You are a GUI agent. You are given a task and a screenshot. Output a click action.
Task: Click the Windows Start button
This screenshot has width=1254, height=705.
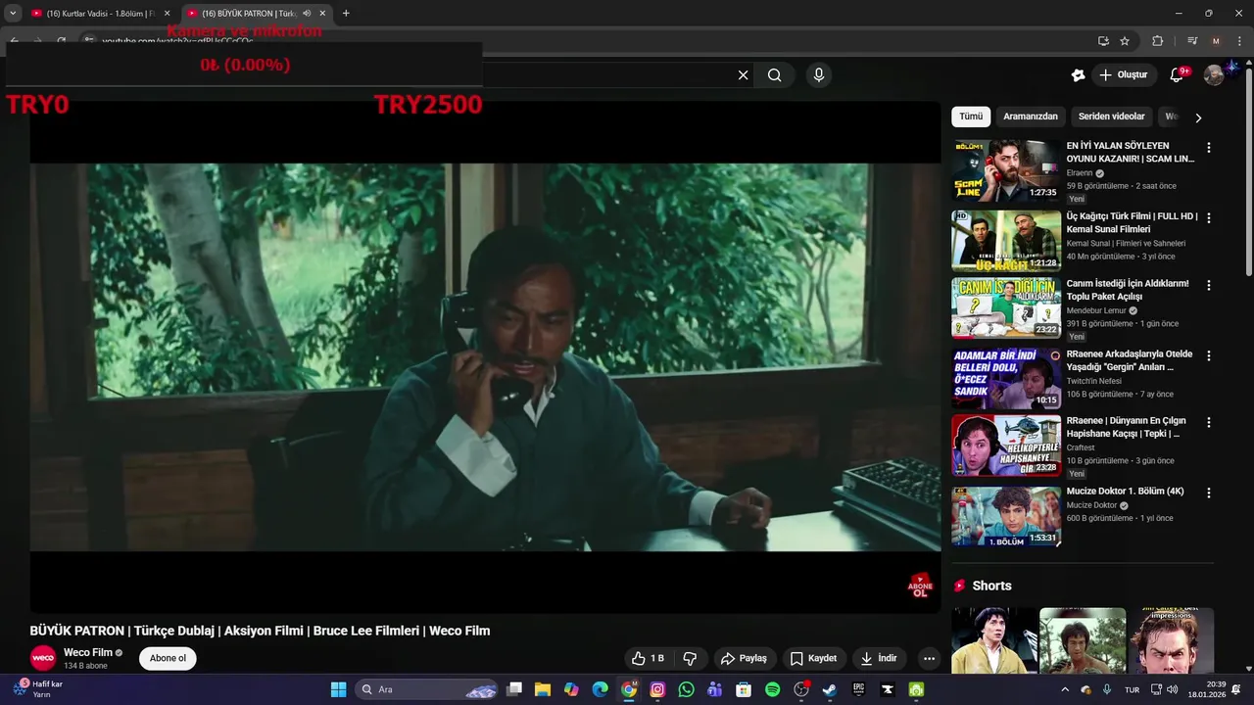338,689
